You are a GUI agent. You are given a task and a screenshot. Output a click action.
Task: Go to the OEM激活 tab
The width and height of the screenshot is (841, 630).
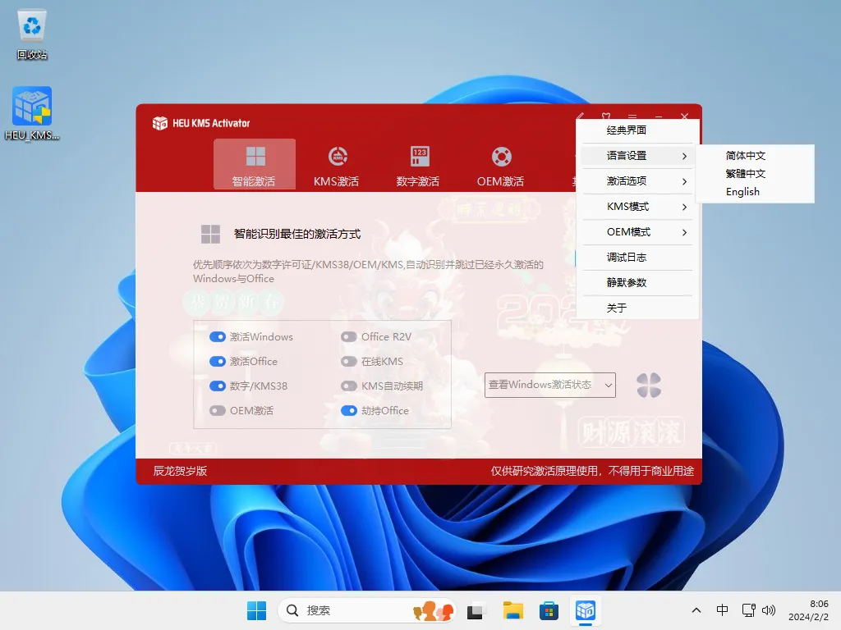click(501, 165)
